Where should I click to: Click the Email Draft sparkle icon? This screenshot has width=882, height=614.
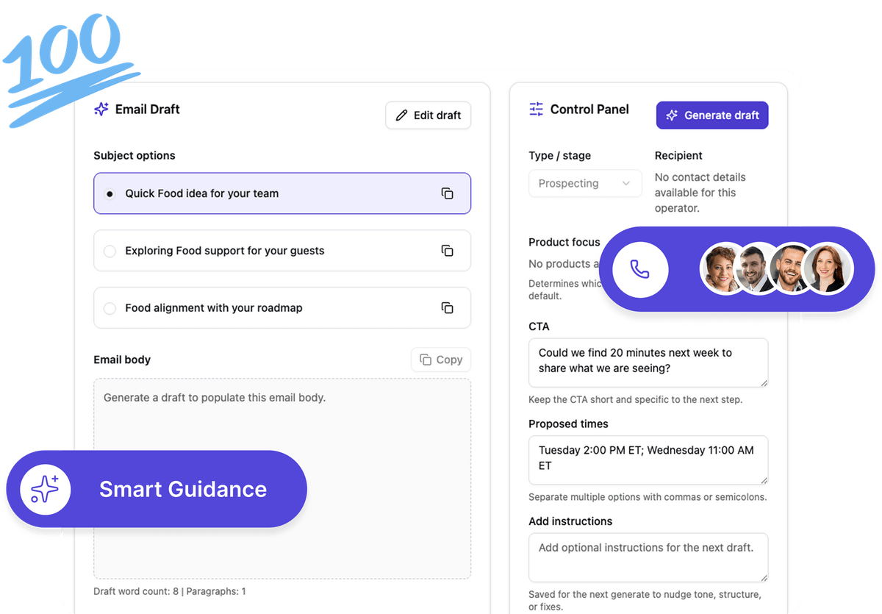(x=101, y=110)
